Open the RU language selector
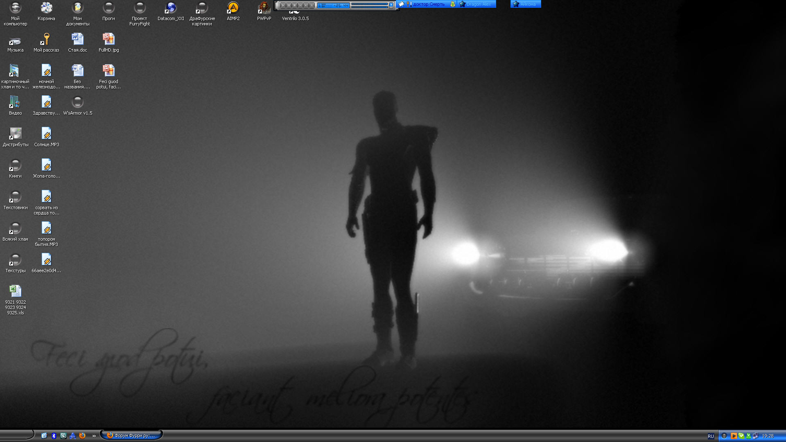Image resolution: width=786 pixels, height=442 pixels. pos(711,436)
